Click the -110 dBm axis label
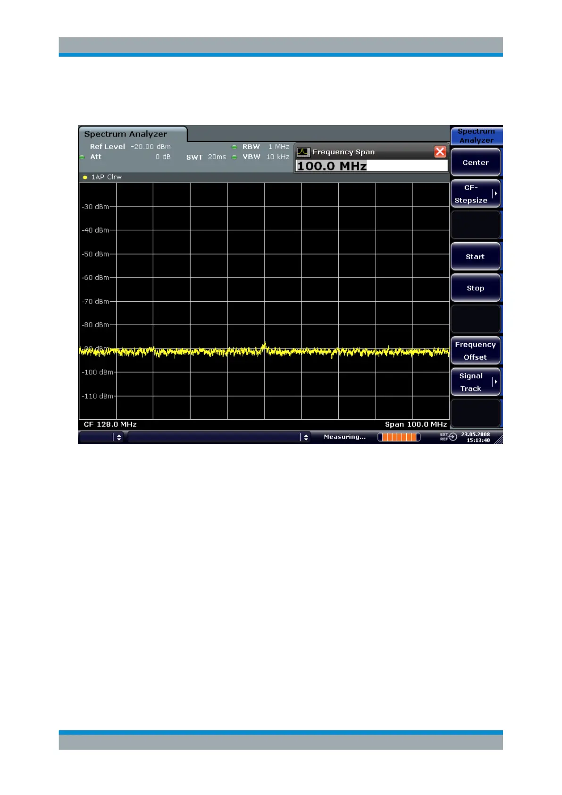This screenshot has width=562, height=795. tap(97, 396)
